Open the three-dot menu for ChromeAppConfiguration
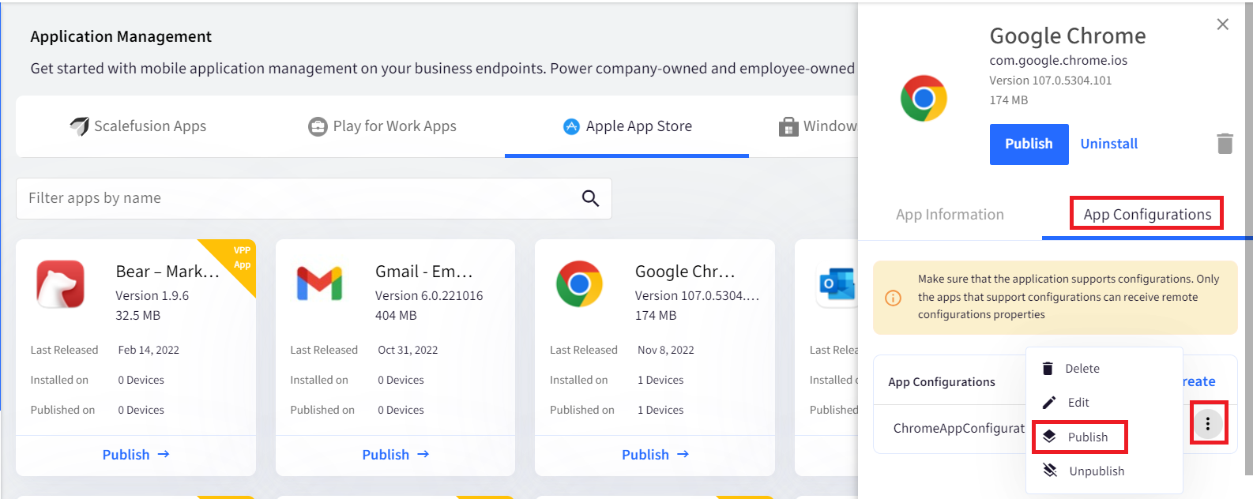Image resolution: width=1253 pixels, height=499 pixels. (1207, 425)
